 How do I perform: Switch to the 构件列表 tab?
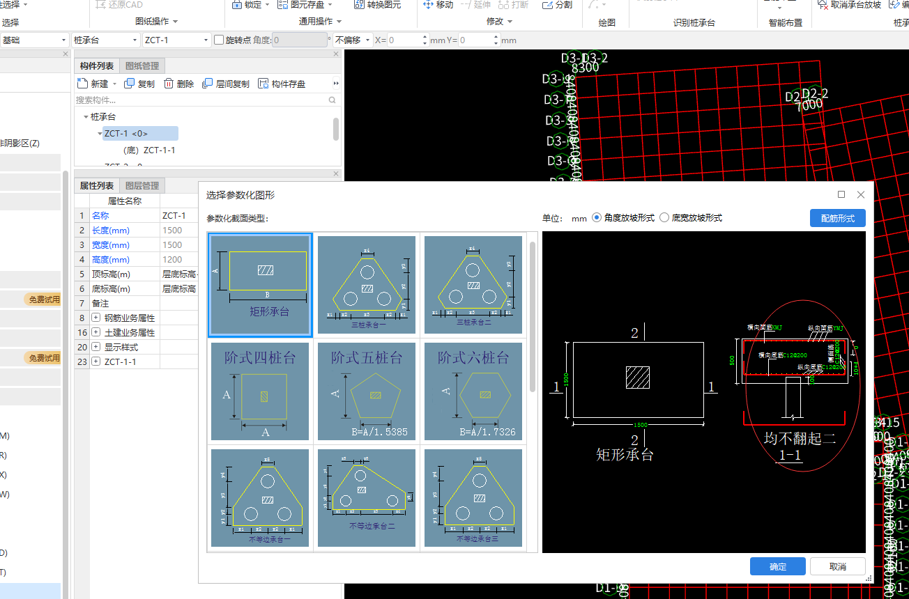click(x=97, y=65)
